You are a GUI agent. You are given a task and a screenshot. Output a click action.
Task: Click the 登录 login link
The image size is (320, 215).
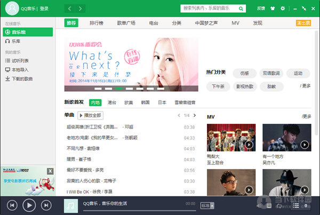44,9
